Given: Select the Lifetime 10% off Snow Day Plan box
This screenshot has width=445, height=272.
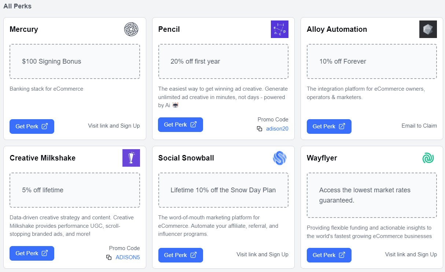Looking at the screenshot, I should point(223,190).
